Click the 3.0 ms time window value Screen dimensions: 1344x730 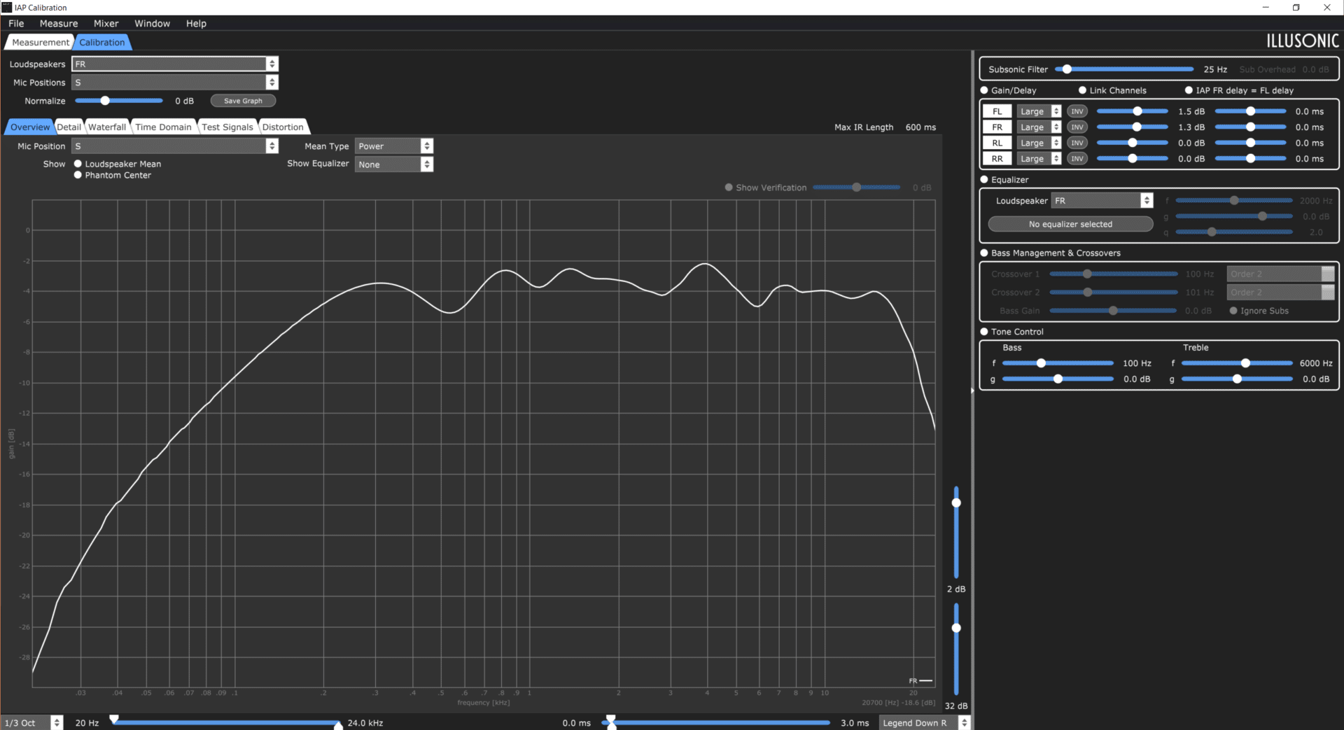pyautogui.click(x=855, y=723)
